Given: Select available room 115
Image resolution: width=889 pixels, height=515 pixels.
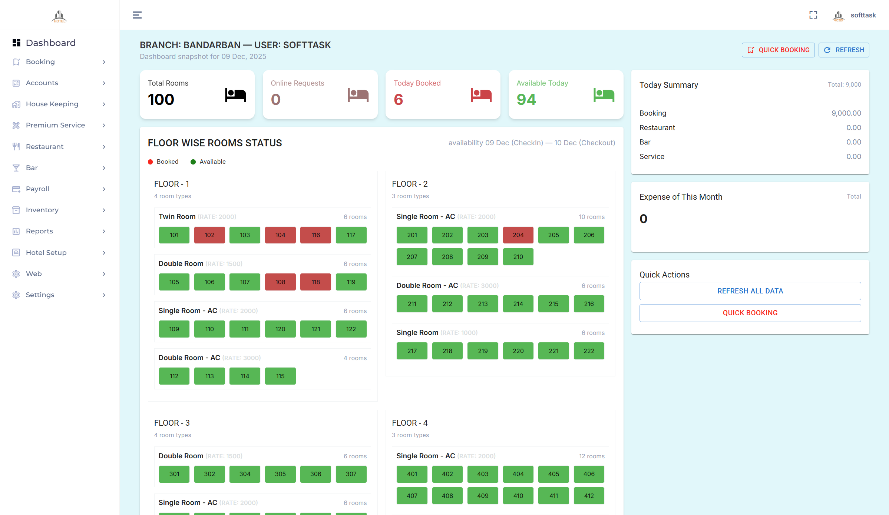Looking at the screenshot, I should click(280, 376).
